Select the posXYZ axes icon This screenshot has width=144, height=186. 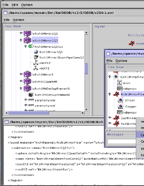point(36,63)
